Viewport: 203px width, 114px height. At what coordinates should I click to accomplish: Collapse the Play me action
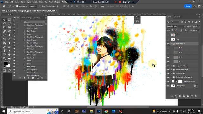(x=23, y=22)
